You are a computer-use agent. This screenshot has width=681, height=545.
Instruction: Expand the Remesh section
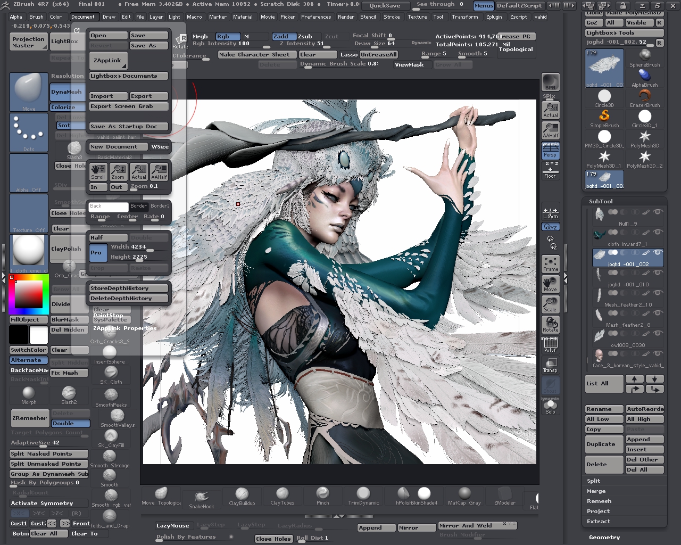click(x=599, y=501)
